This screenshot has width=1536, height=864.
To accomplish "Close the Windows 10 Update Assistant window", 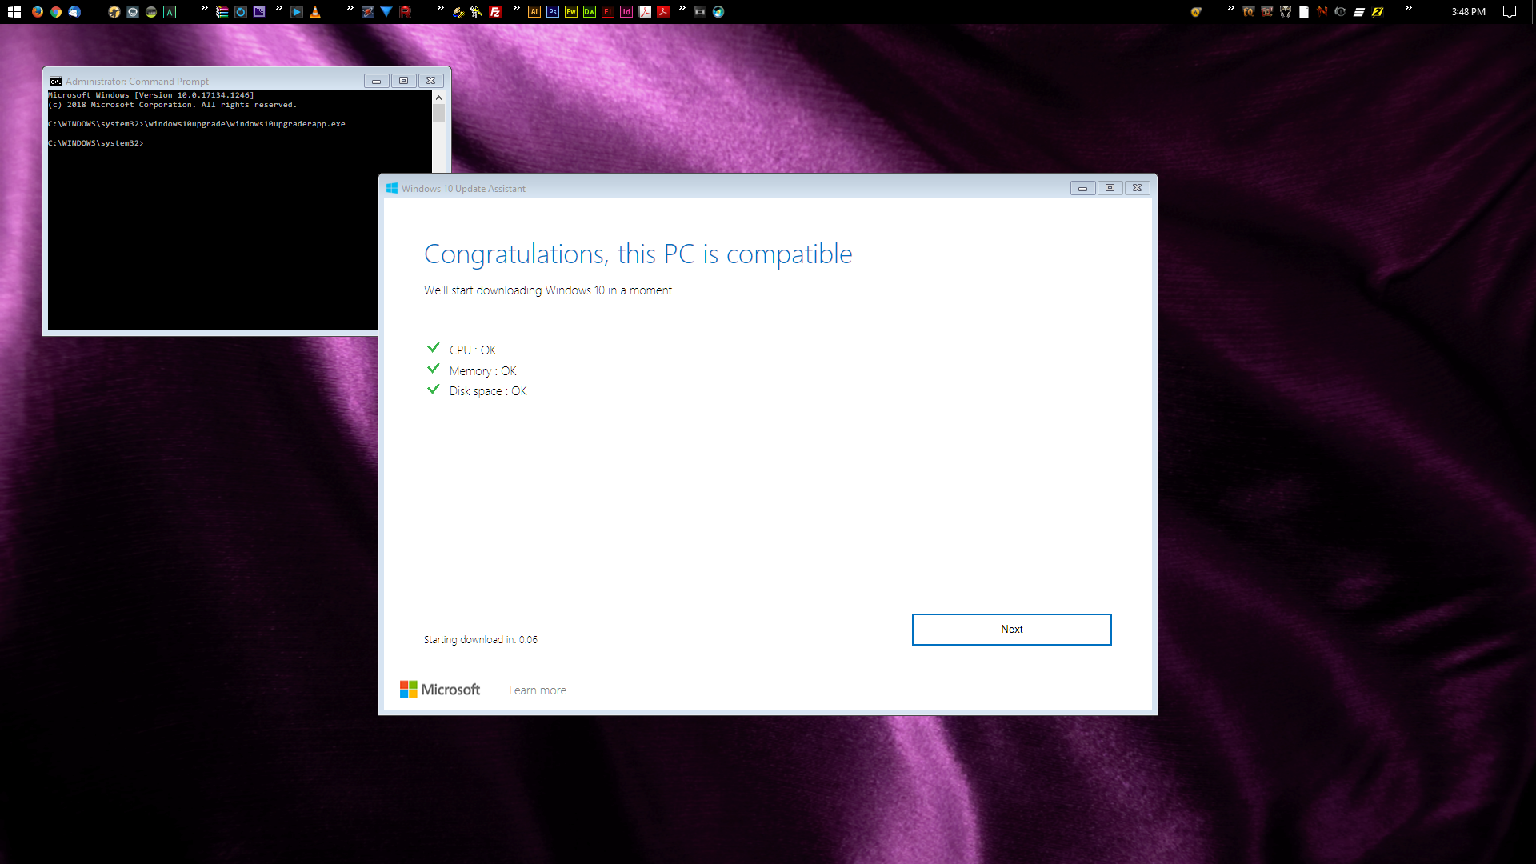I will [x=1137, y=188].
